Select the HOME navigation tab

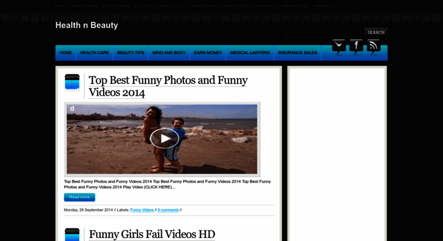coord(66,53)
